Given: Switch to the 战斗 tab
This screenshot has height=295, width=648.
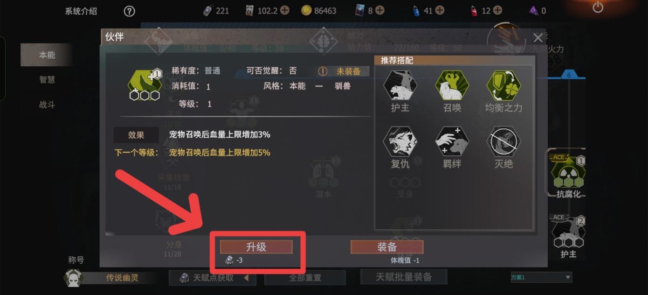Looking at the screenshot, I should point(47,105).
